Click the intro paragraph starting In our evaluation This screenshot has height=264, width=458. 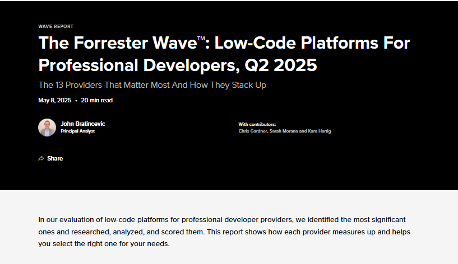[221, 232]
